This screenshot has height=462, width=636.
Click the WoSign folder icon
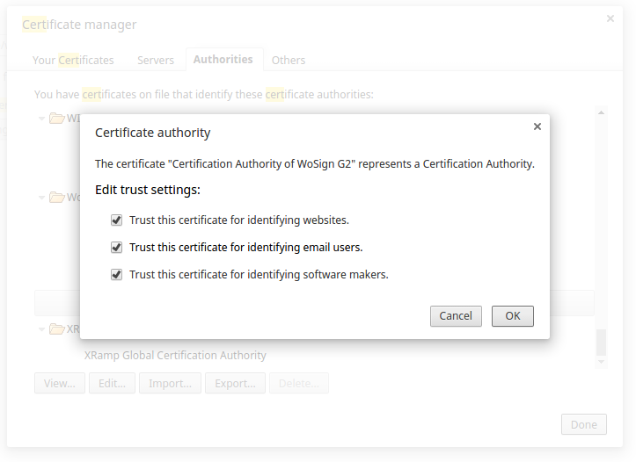coord(57,198)
